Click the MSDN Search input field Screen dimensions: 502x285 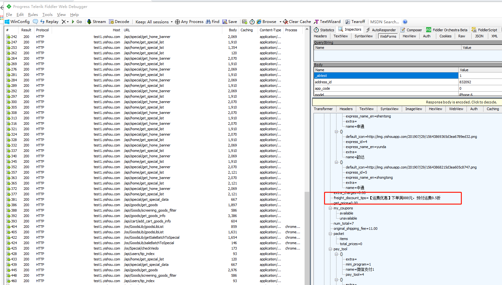[384, 22]
